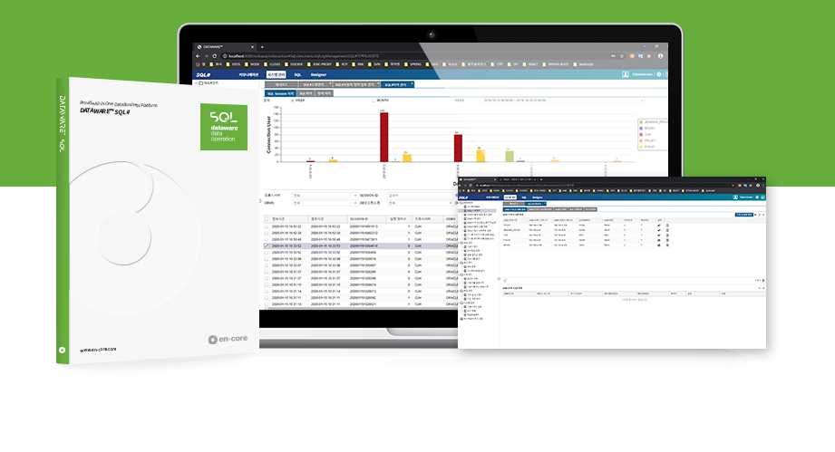The image size is (835, 452).
Task: Select the WEEK radio button
Action: click(292, 101)
